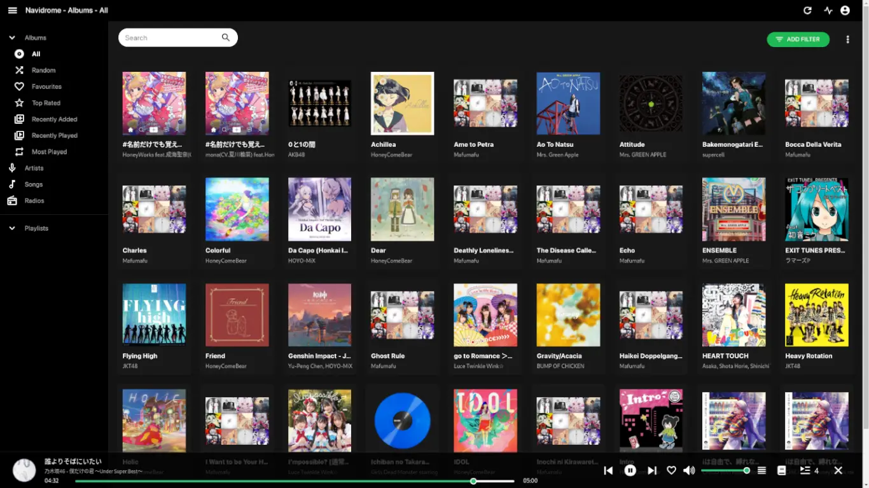Screen dimensions: 869x488
Task: Open the Heavy Rotation album cover
Action: tap(816, 315)
